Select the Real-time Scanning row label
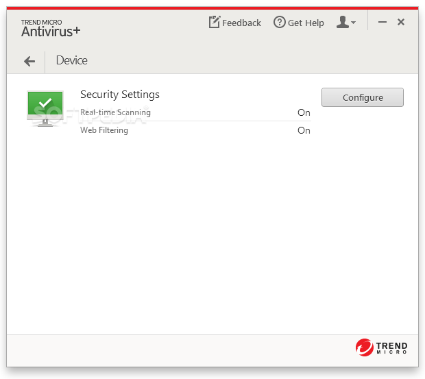The height and width of the screenshot is (379, 425). pyautogui.click(x=115, y=112)
